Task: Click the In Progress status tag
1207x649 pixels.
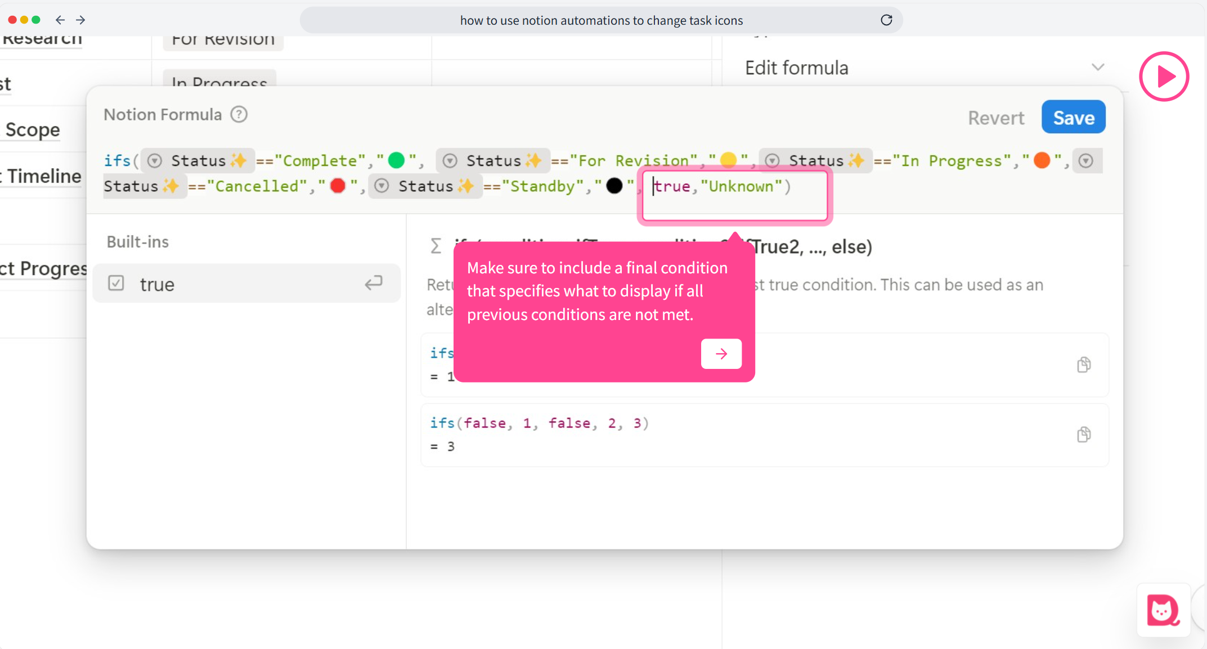Action: pyautogui.click(x=219, y=79)
